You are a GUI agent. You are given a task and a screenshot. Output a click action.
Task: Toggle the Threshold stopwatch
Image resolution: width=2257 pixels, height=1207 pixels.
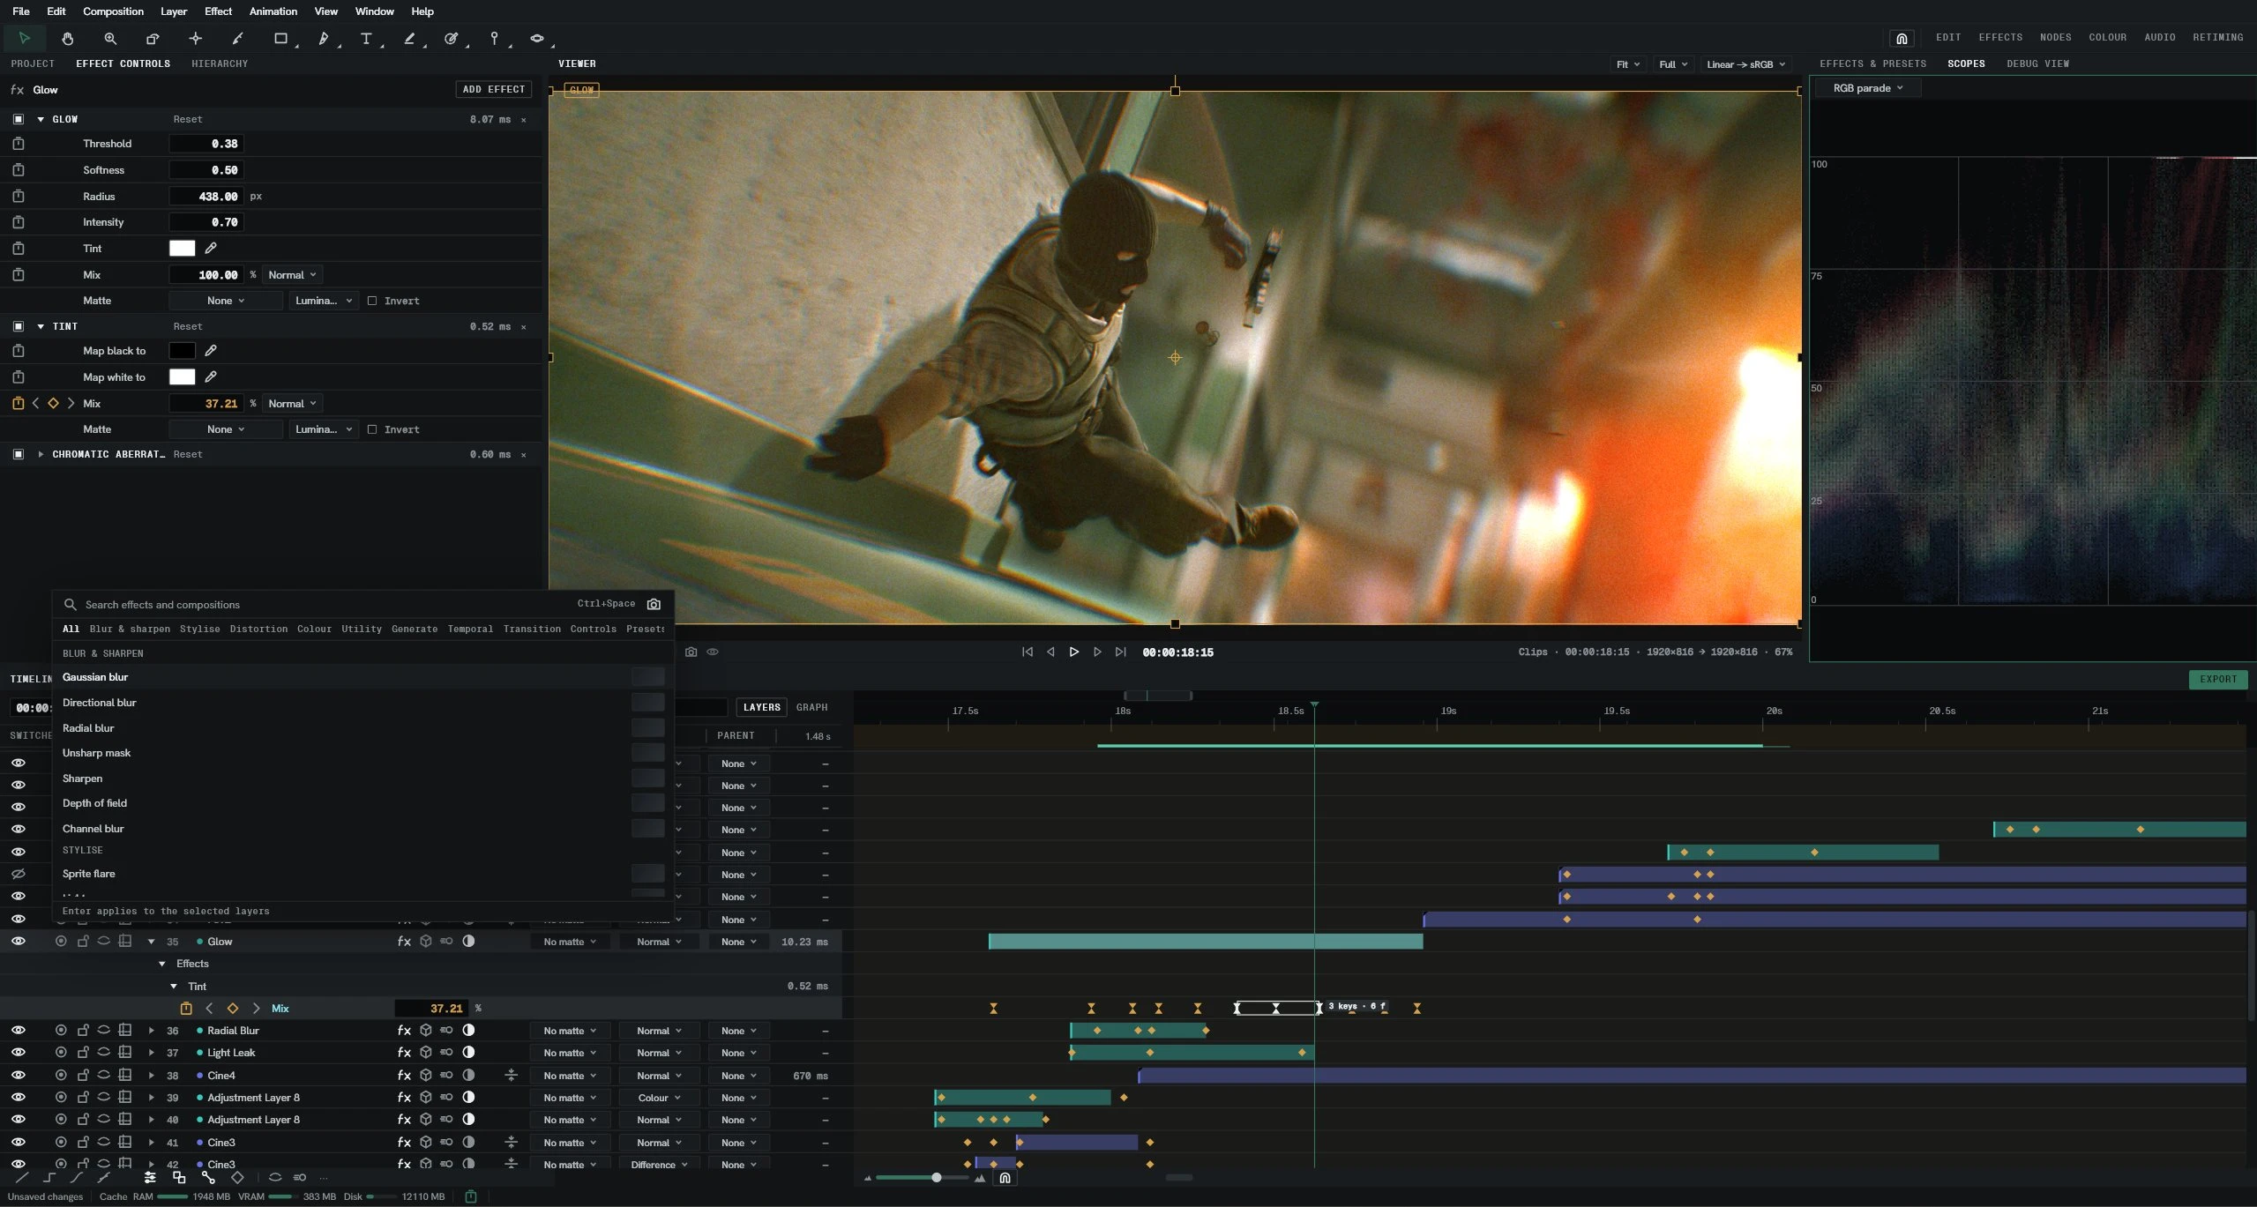19,143
